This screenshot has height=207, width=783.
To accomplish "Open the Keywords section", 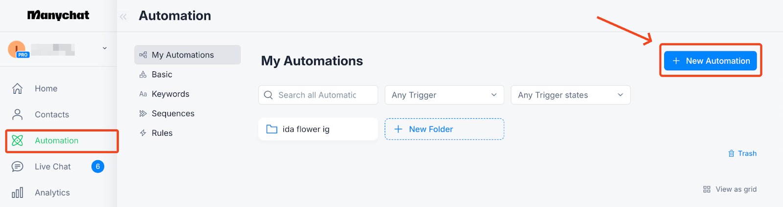I will point(170,94).
